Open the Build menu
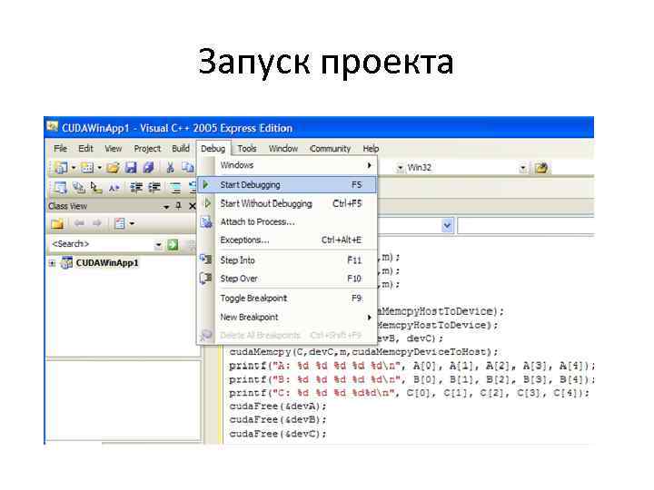The width and height of the screenshot is (654, 490). 181,148
